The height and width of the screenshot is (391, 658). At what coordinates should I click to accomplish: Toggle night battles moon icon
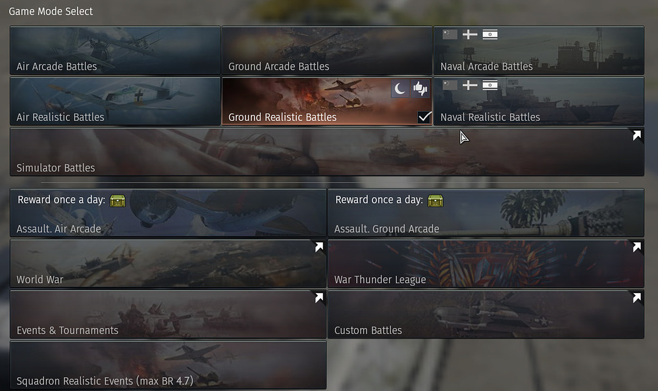point(400,89)
